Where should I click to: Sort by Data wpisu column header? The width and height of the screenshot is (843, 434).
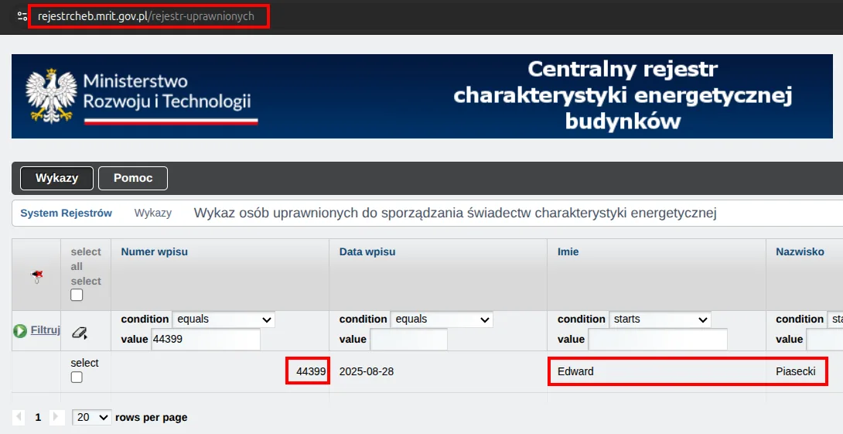point(367,251)
